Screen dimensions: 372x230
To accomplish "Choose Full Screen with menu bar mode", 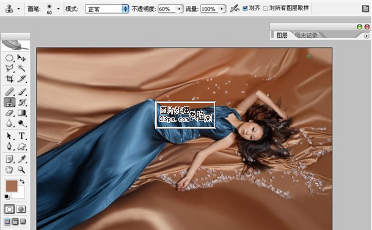I will coord(15,221).
